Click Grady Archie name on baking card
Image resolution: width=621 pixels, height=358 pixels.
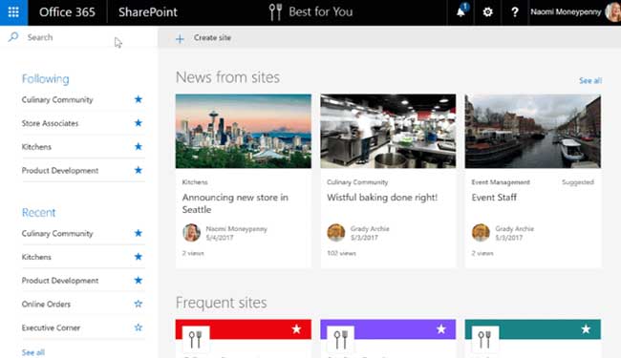pyautogui.click(x=370, y=229)
